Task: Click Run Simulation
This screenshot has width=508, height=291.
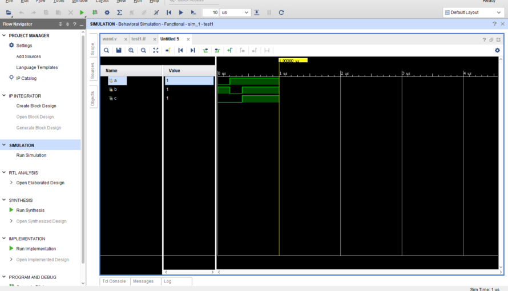Action: (31, 155)
